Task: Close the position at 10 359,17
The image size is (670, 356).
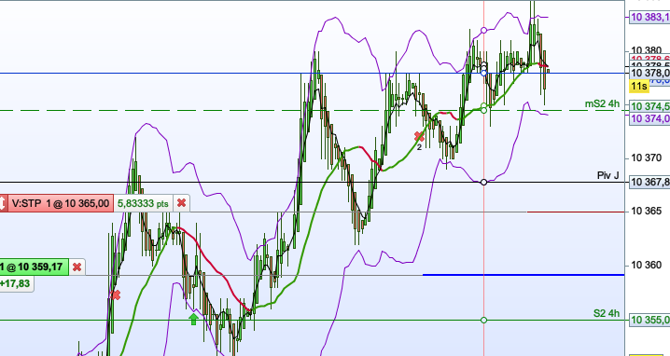Action: [77, 267]
